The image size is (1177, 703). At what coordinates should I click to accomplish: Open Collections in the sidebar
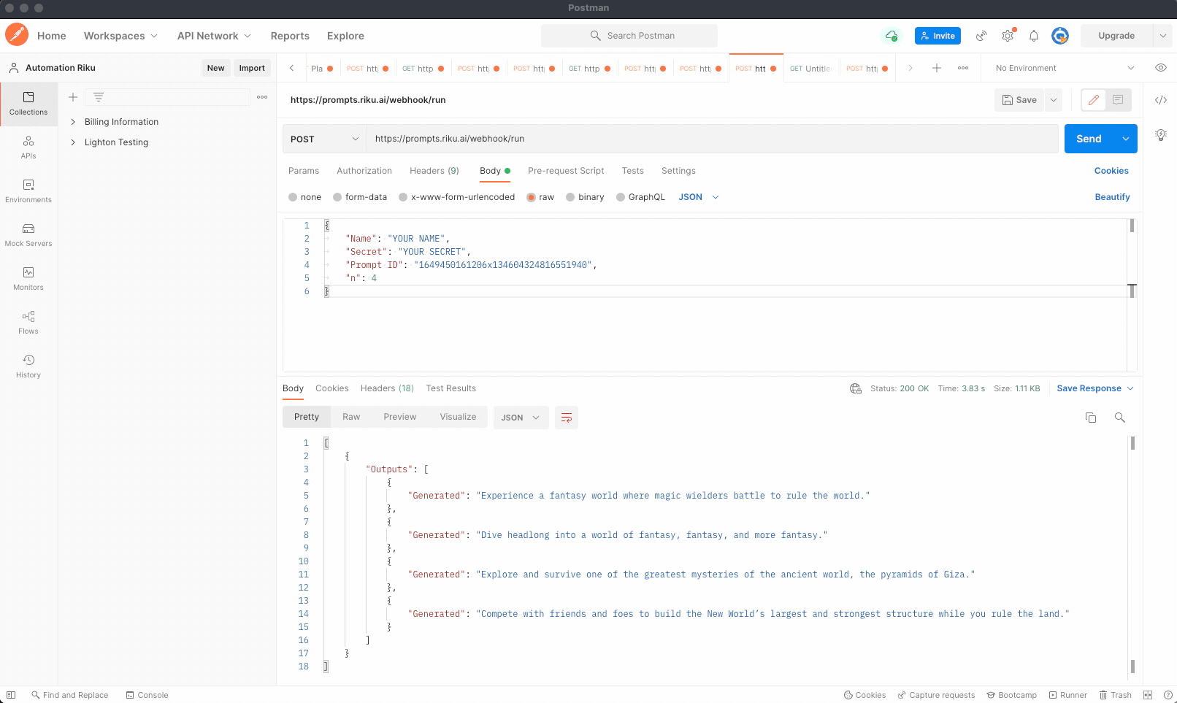point(28,104)
